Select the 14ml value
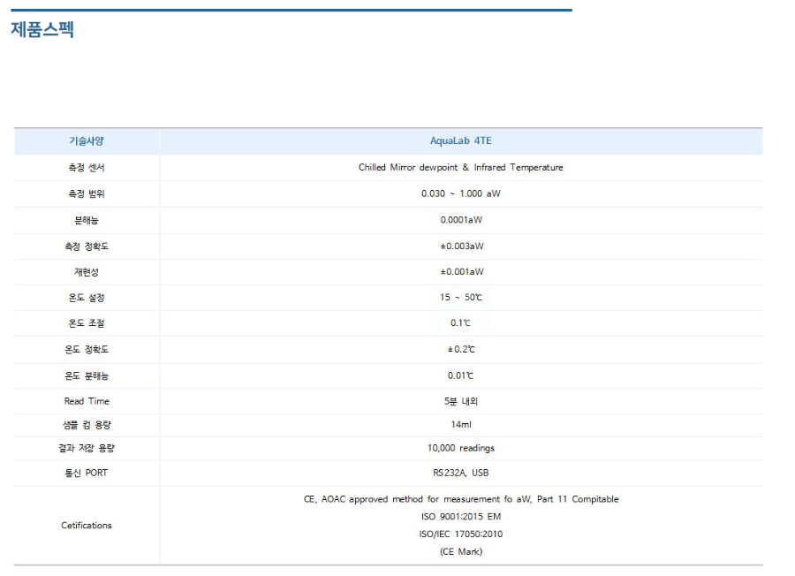Viewport: 795px width, 576px height. pos(461,424)
